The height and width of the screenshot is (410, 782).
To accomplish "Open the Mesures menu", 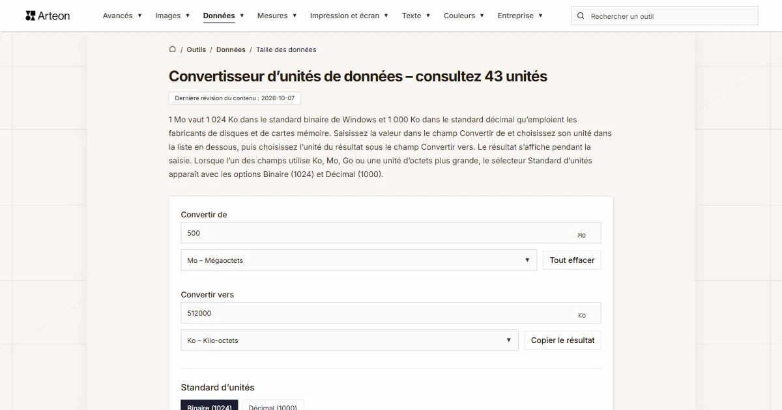I will [x=277, y=16].
